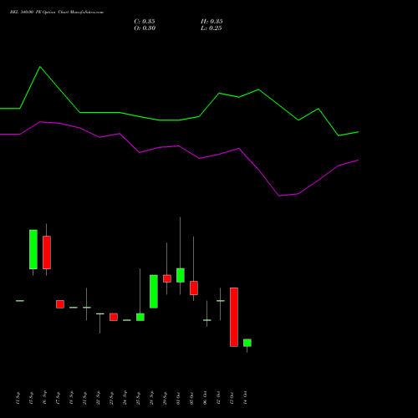Image resolution: width=418 pixels, height=418 pixels.
Task: Click the open value O: 0.30
Action: [145, 28]
